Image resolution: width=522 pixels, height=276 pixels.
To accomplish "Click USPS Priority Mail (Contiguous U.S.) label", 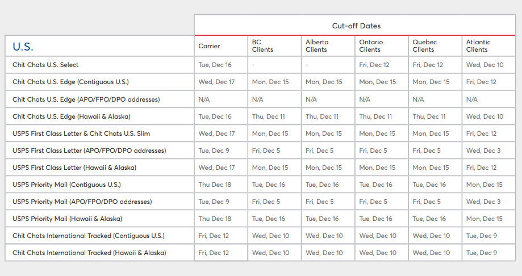I will (x=66, y=185).
